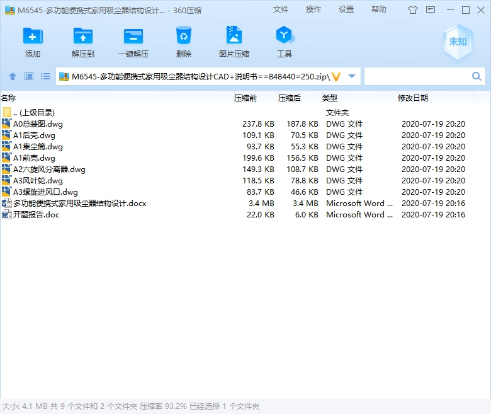Click the archive path address field

click(208, 76)
